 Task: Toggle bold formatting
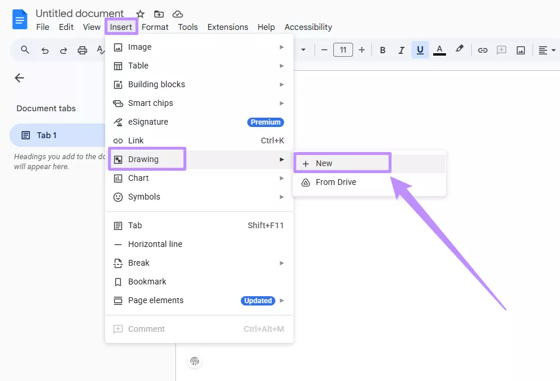click(382, 50)
